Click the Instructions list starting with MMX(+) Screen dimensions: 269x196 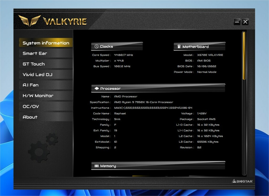153,108
